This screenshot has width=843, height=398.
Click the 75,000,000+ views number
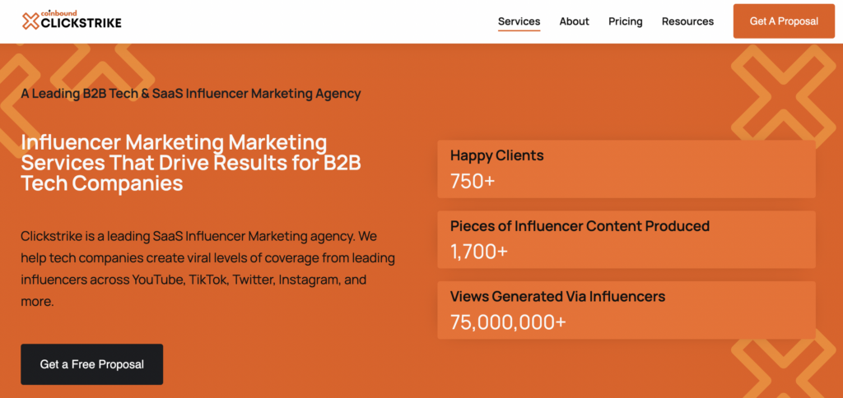pyautogui.click(x=507, y=322)
